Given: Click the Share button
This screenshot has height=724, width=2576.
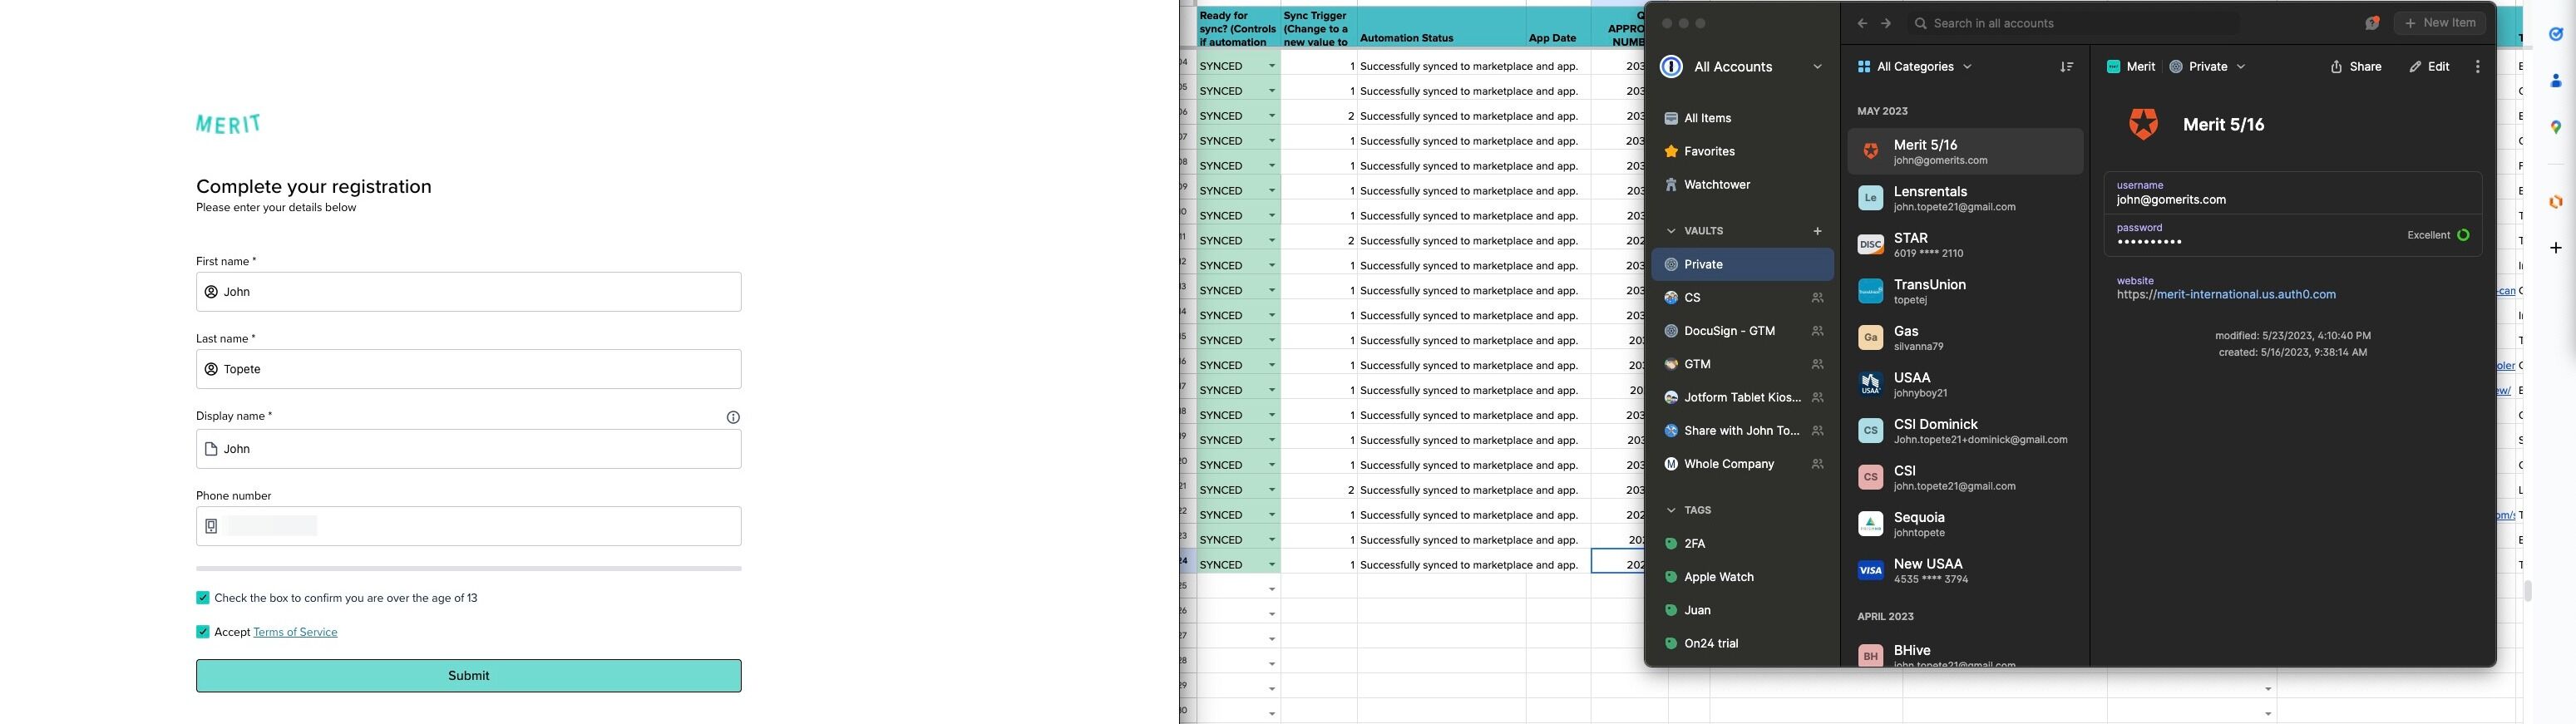Looking at the screenshot, I should click(x=2355, y=67).
